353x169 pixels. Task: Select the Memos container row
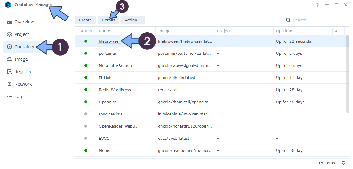coord(210,150)
